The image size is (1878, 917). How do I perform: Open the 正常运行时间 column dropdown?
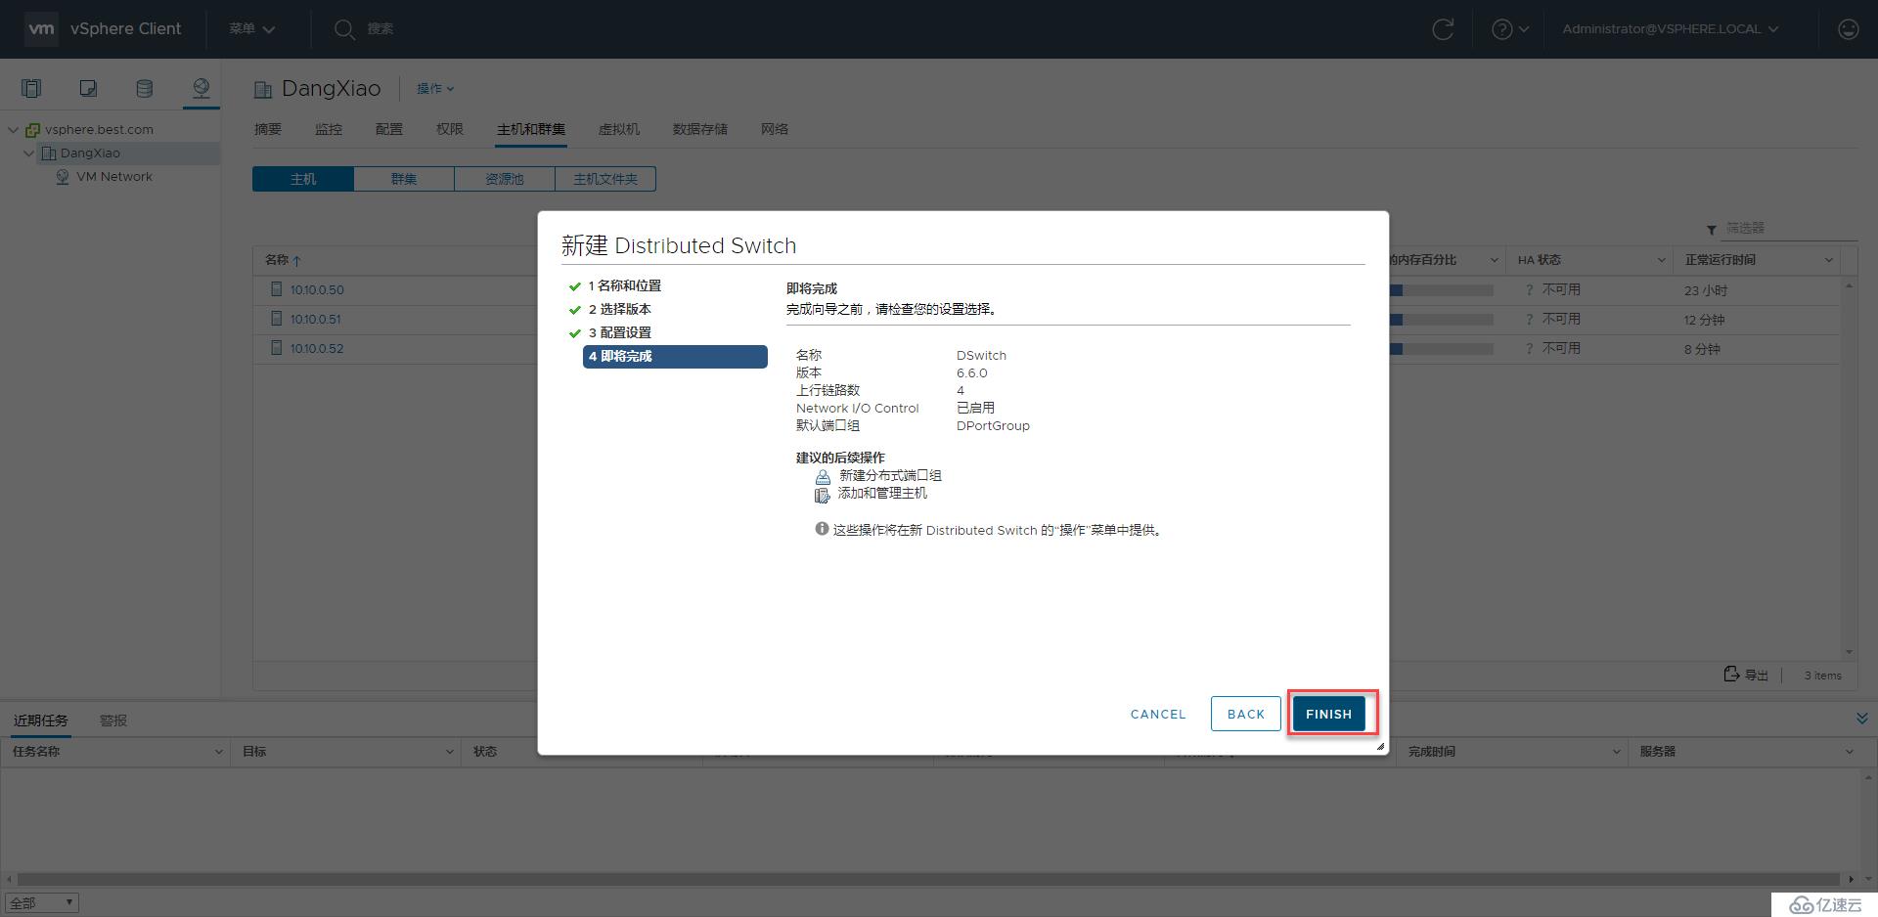(x=1828, y=260)
